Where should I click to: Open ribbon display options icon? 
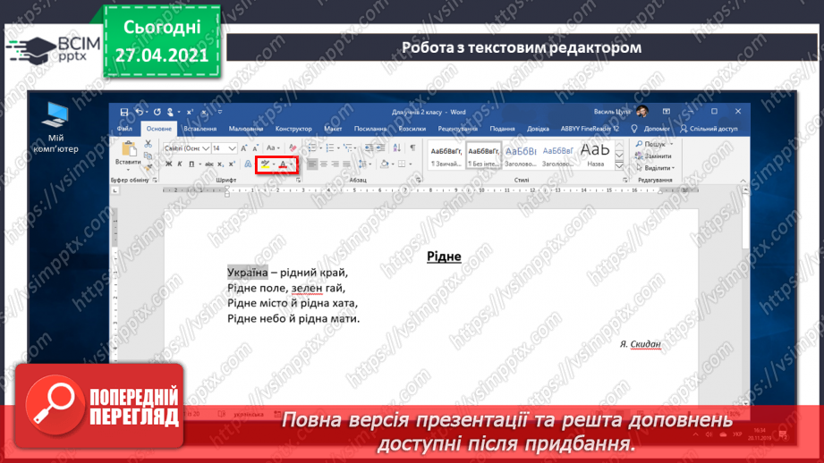(667, 112)
